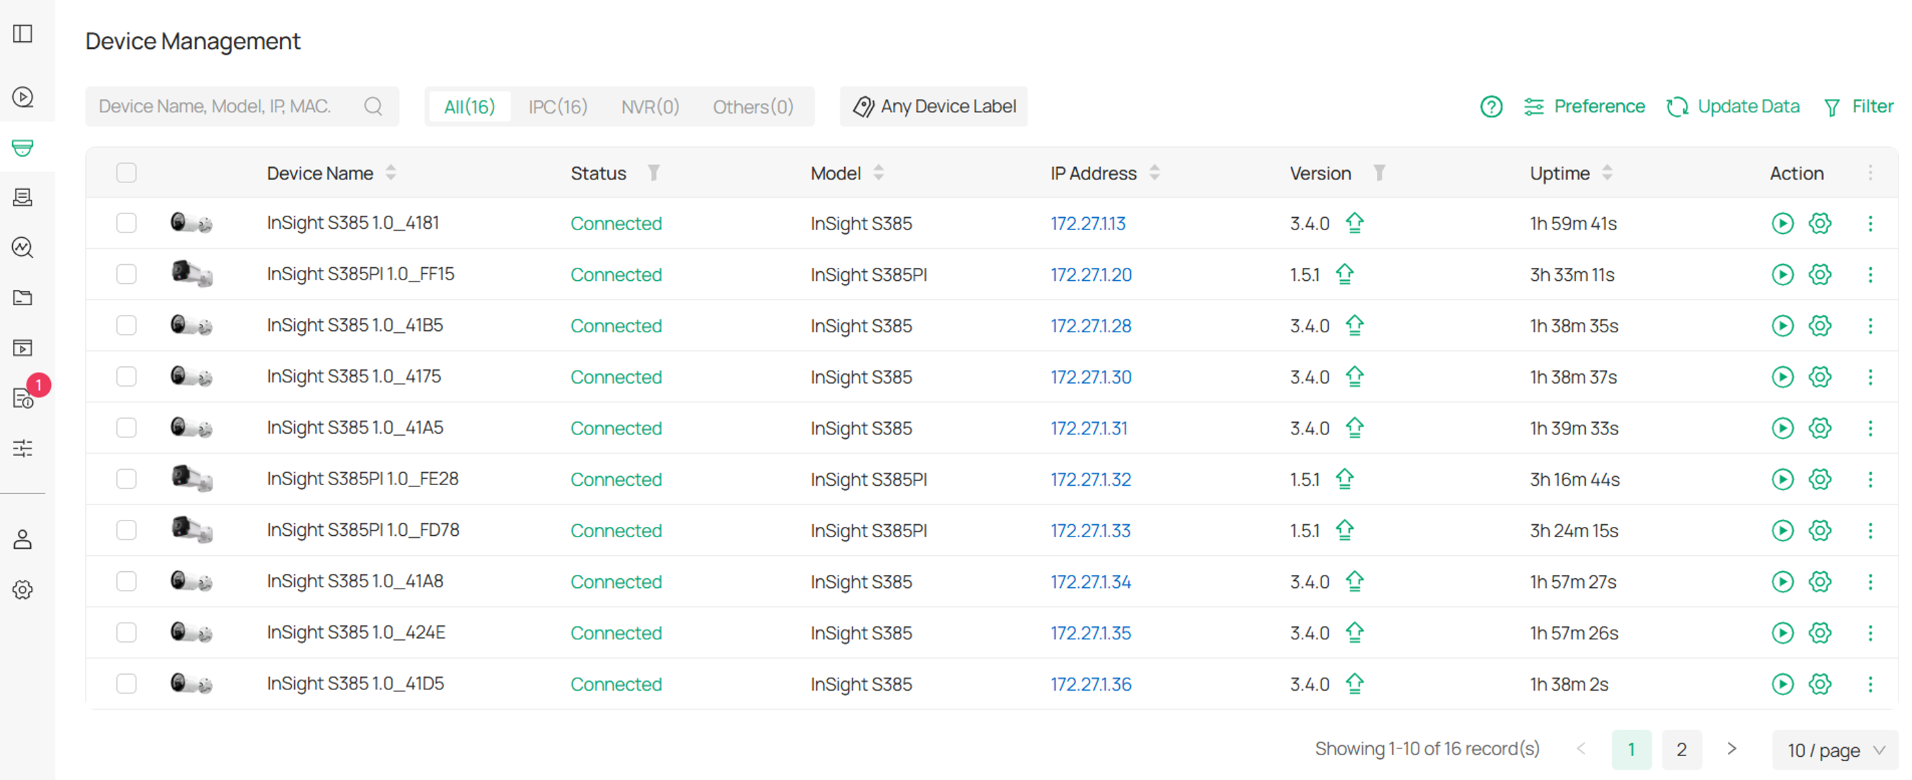
Task: Open the Devices camera icon in sidebar
Action: click(23, 148)
